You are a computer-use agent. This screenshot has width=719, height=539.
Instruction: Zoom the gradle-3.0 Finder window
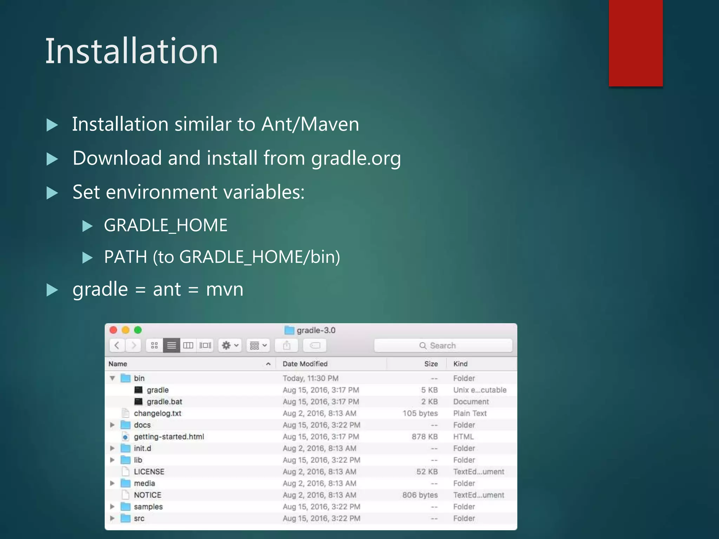pos(138,330)
